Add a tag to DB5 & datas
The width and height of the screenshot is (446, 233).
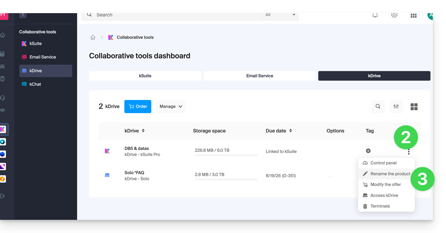[368, 151]
